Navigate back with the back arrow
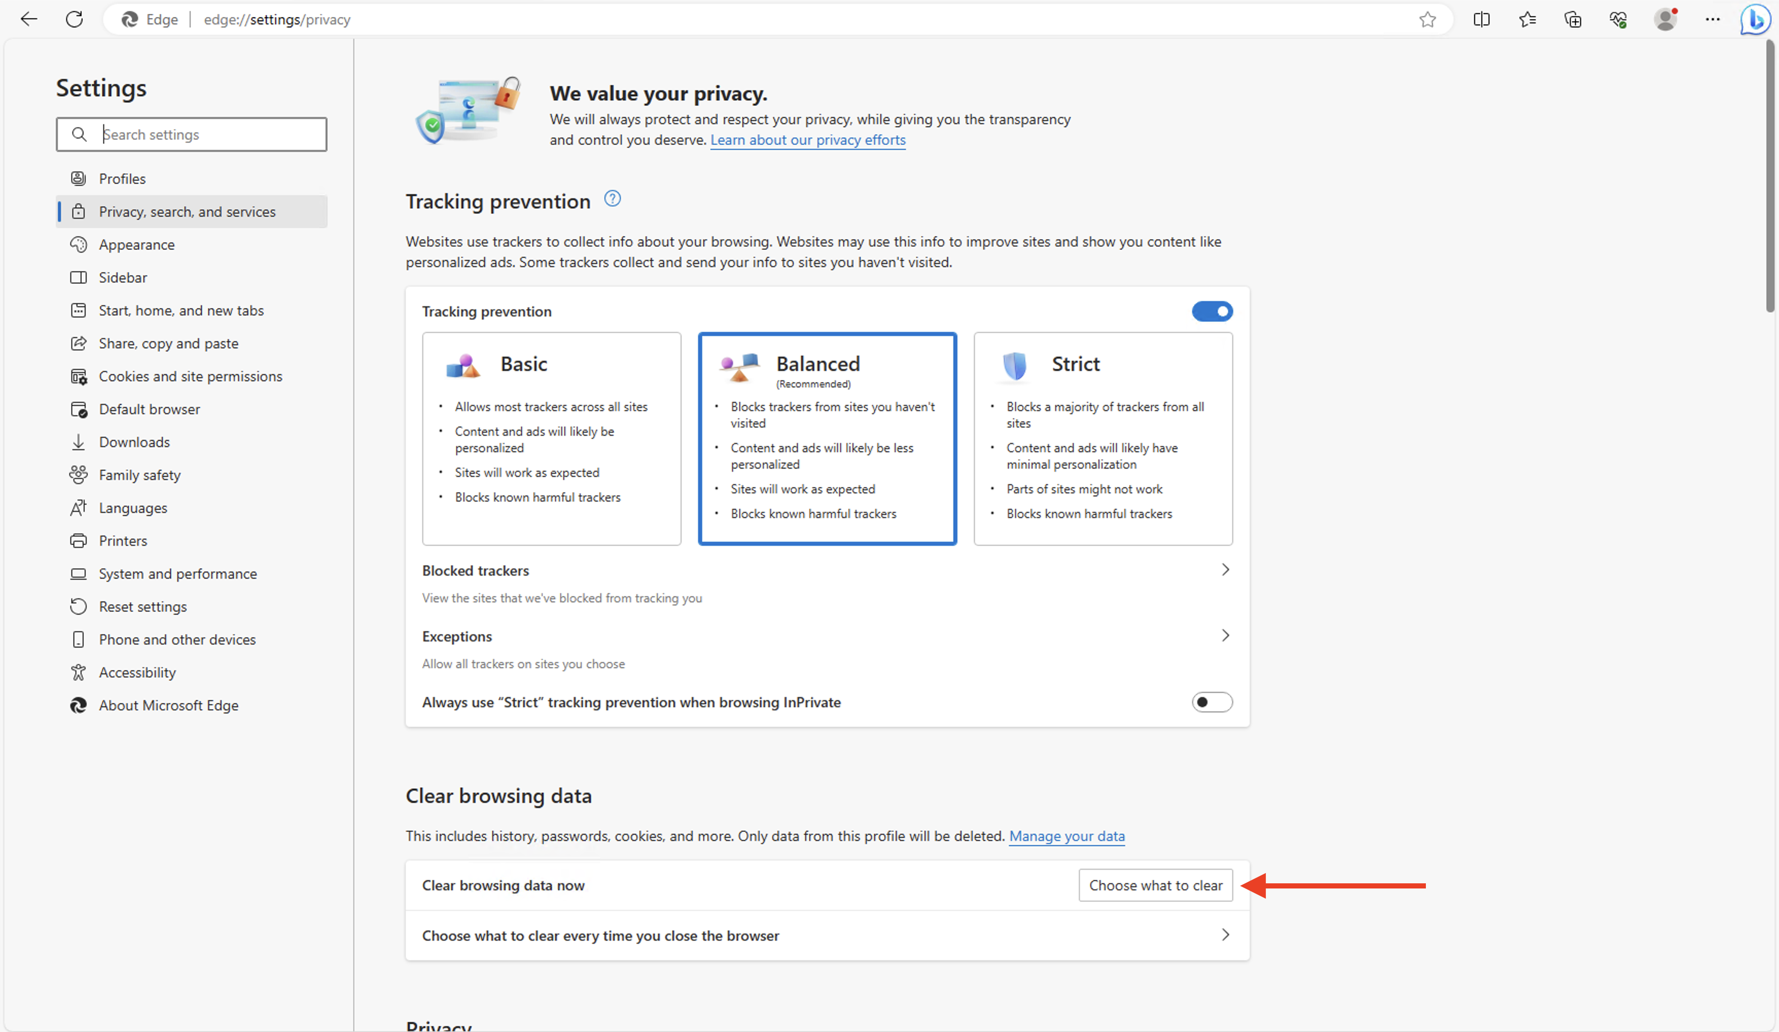The height and width of the screenshot is (1032, 1779). coord(29,19)
